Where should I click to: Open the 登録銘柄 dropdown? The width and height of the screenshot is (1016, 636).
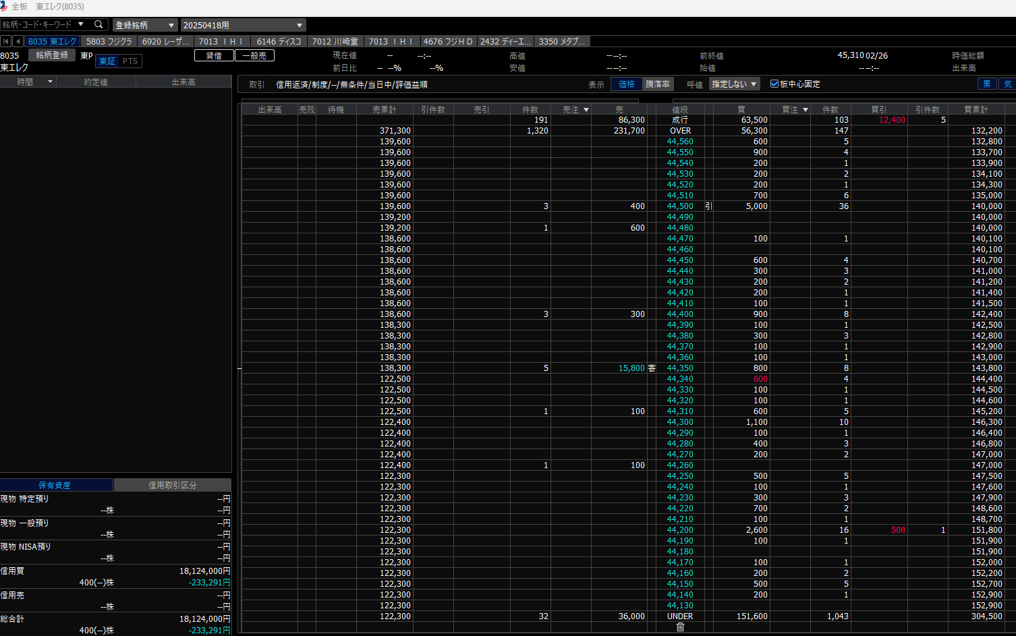pos(144,25)
